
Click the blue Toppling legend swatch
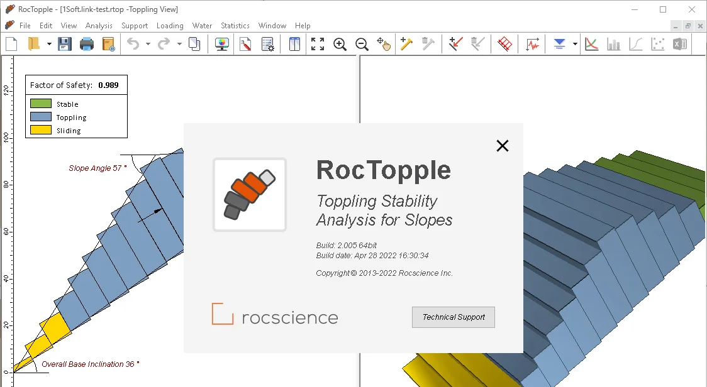[x=41, y=117]
